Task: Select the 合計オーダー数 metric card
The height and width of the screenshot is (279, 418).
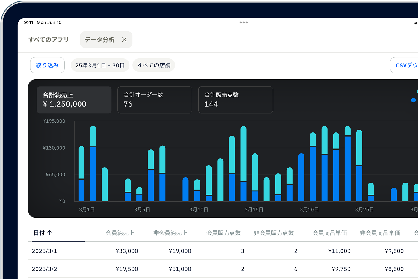Action: [x=155, y=100]
